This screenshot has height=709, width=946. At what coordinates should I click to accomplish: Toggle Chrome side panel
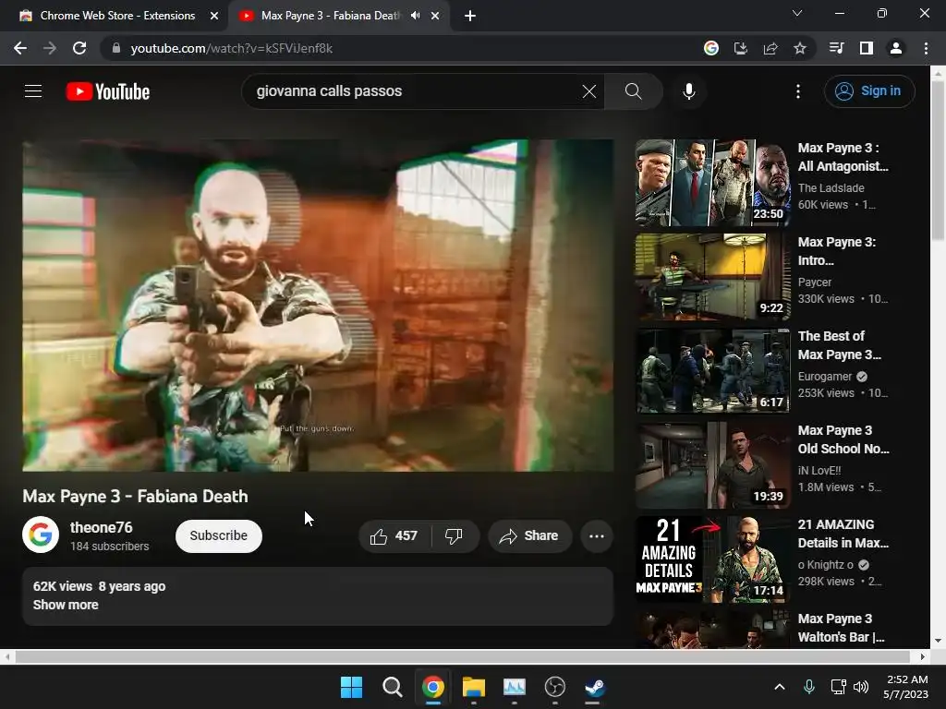coord(867,48)
